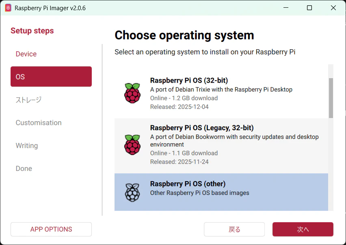The height and width of the screenshot is (245, 346).
Task: Minimize the Raspberry Pi Imager window
Action: [x=286, y=8]
